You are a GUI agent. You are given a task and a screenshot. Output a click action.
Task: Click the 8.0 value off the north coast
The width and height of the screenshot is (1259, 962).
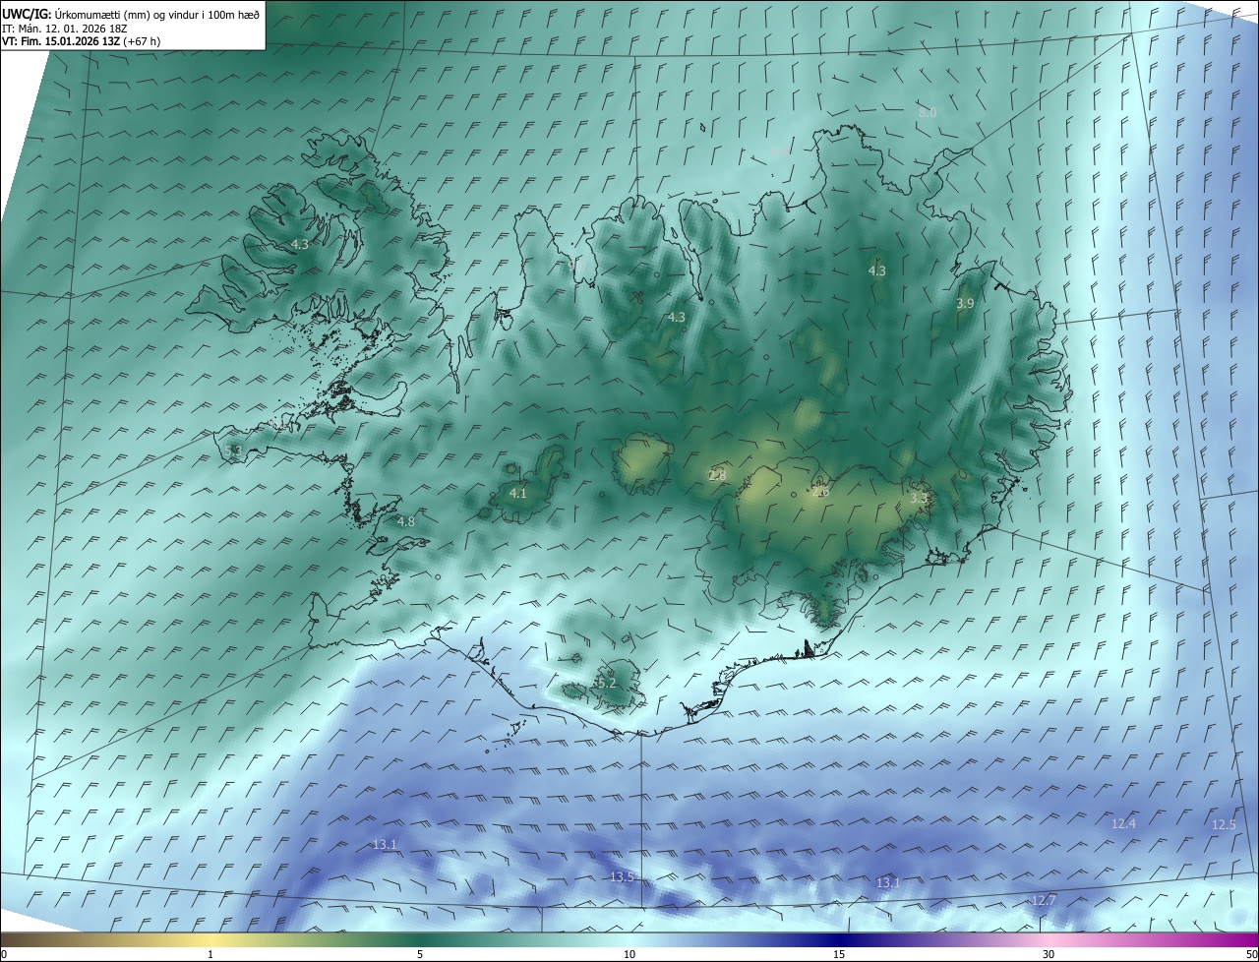[x=928, y=112]
